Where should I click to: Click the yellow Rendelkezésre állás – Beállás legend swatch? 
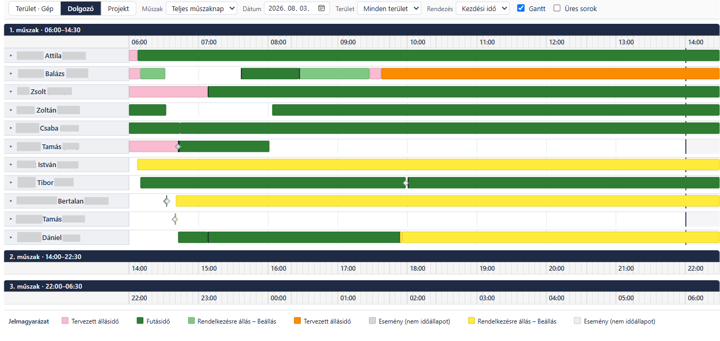pyautogui.click(x=472, y=321)
